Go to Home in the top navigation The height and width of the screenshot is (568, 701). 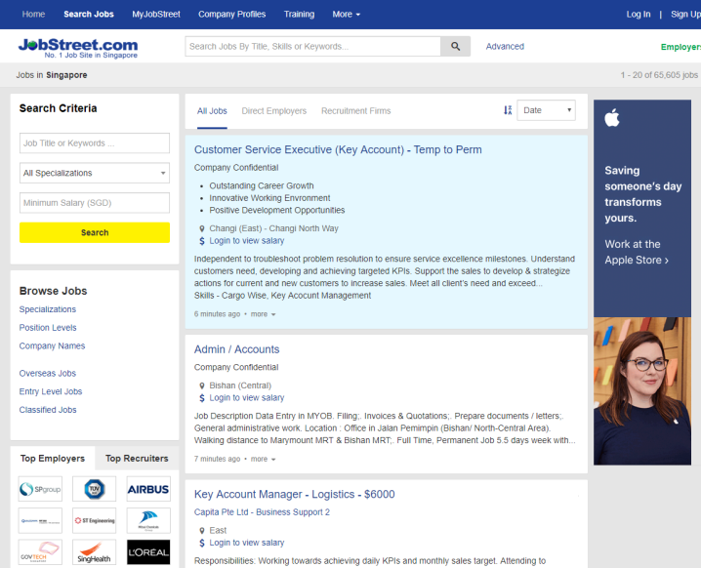33,15
